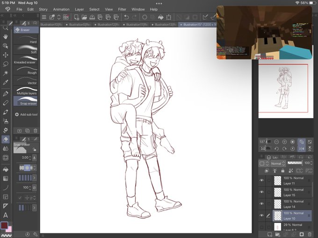Click the New file icon in command bar
This screenshot has height=238, width=318.
tap(76, 17)
